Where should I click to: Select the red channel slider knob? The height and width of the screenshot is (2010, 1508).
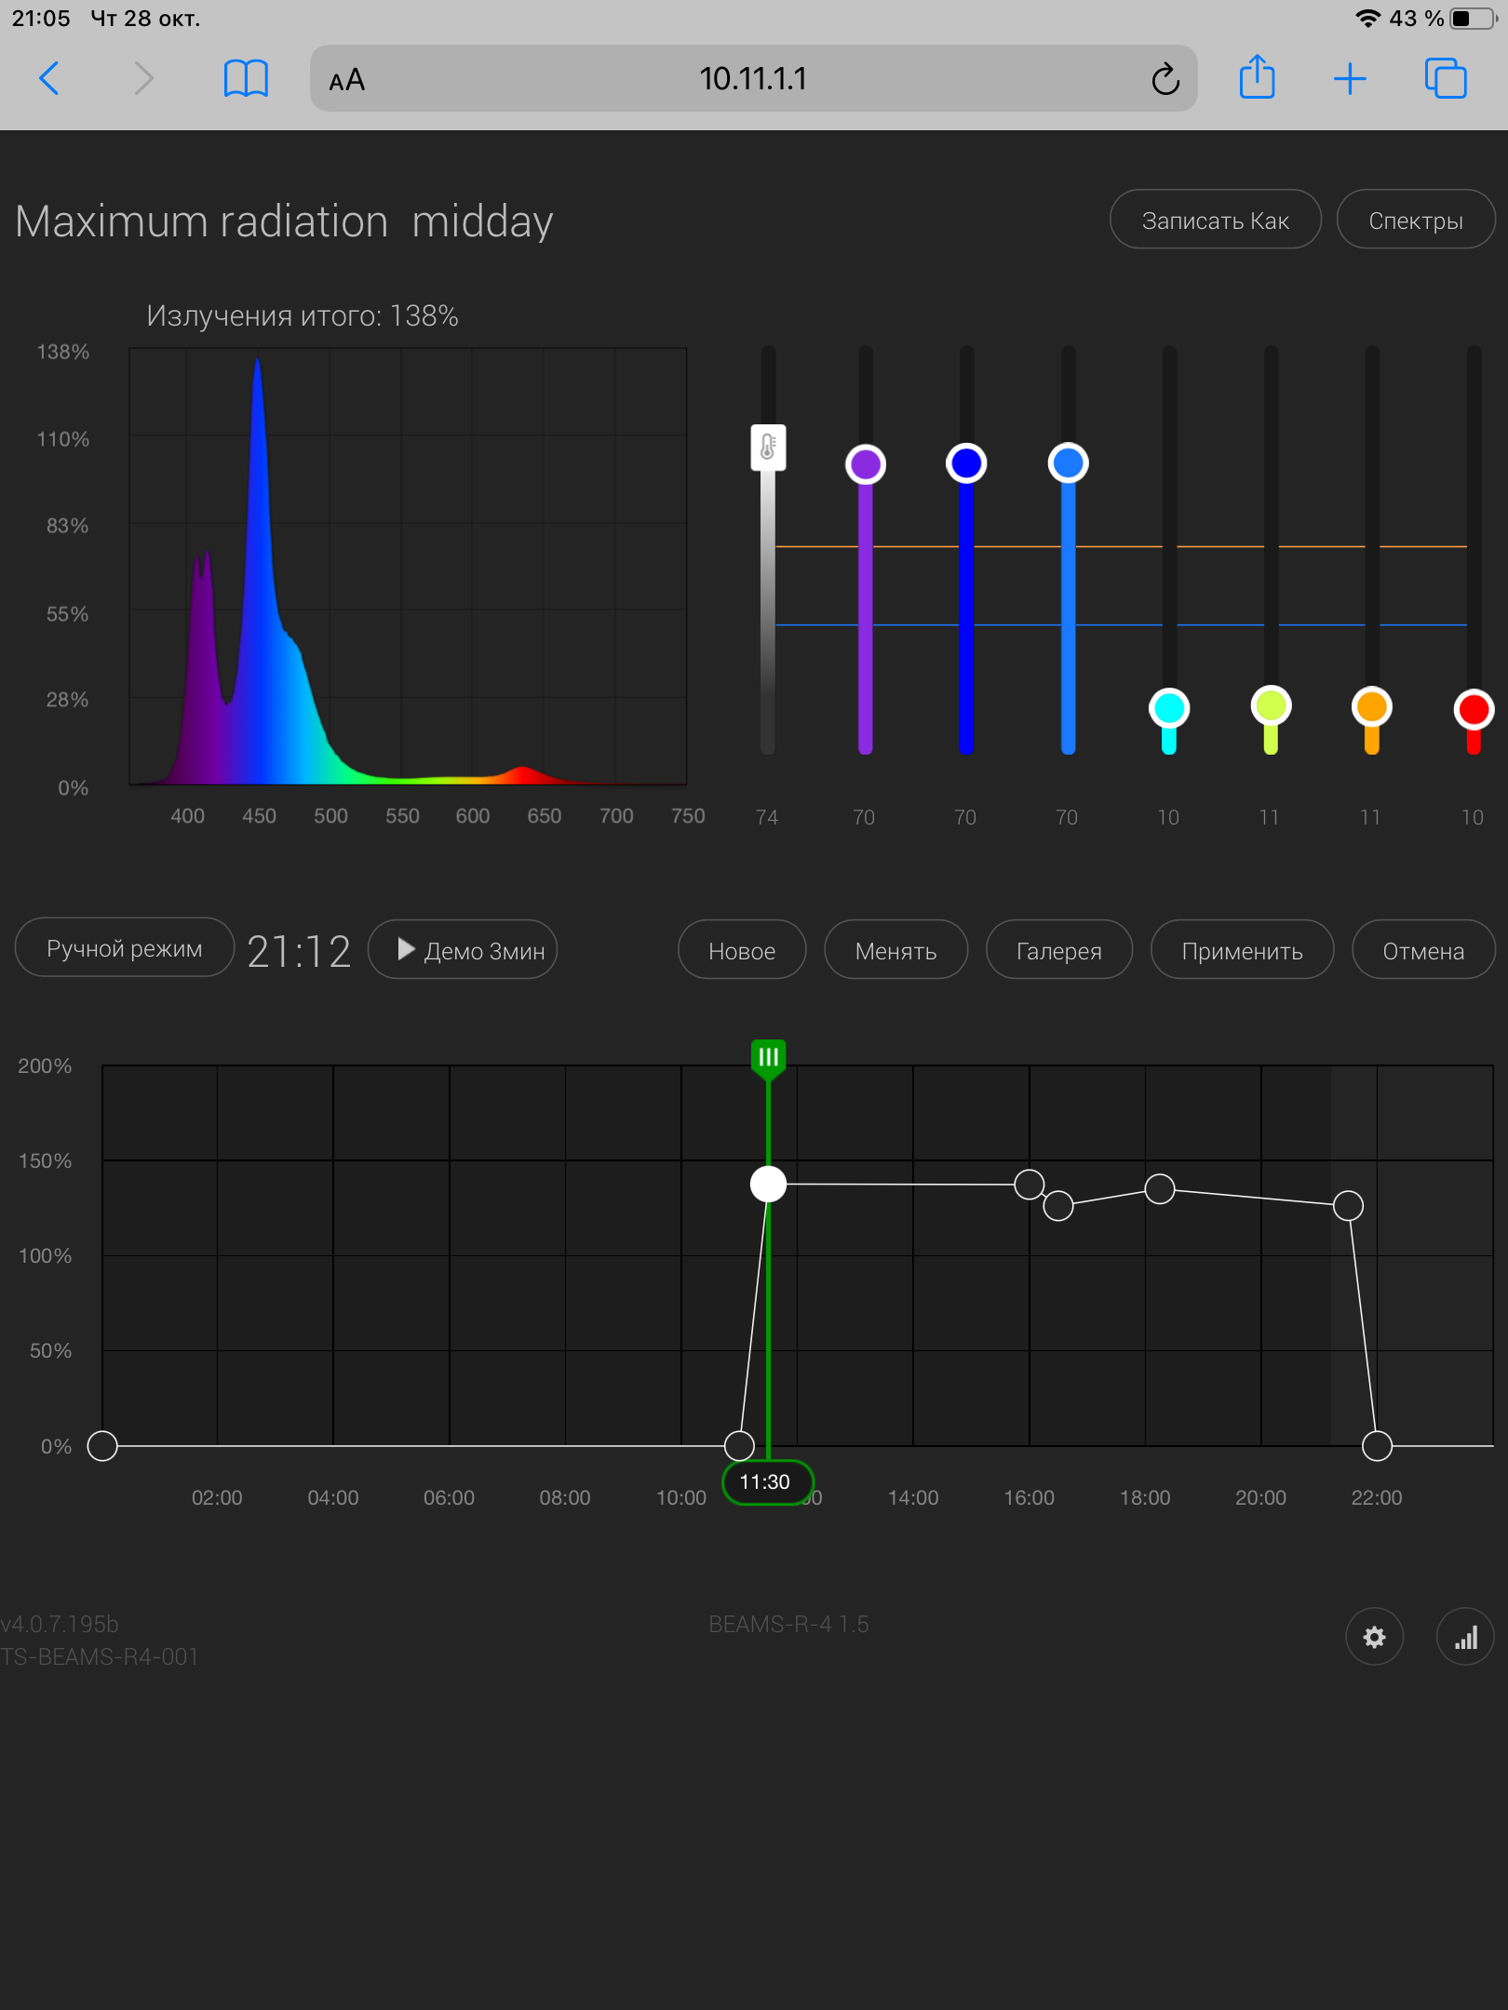pos(1473,709)
